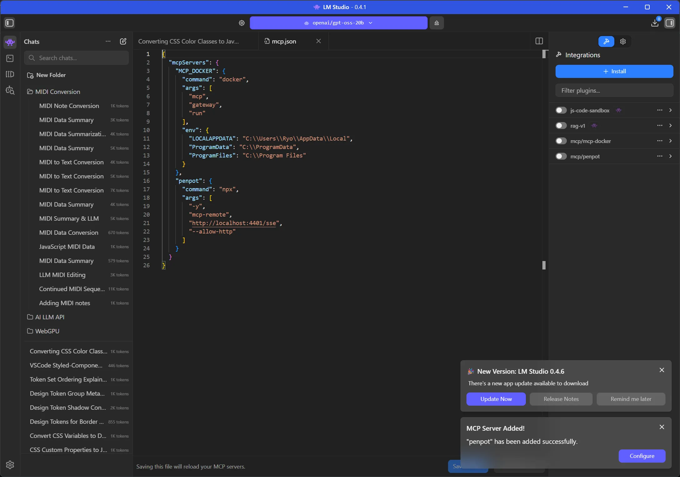The width and height of the screenshot is (680, 477).
Task: Switch to the mcp.json tab
Action: pos(284,41)
